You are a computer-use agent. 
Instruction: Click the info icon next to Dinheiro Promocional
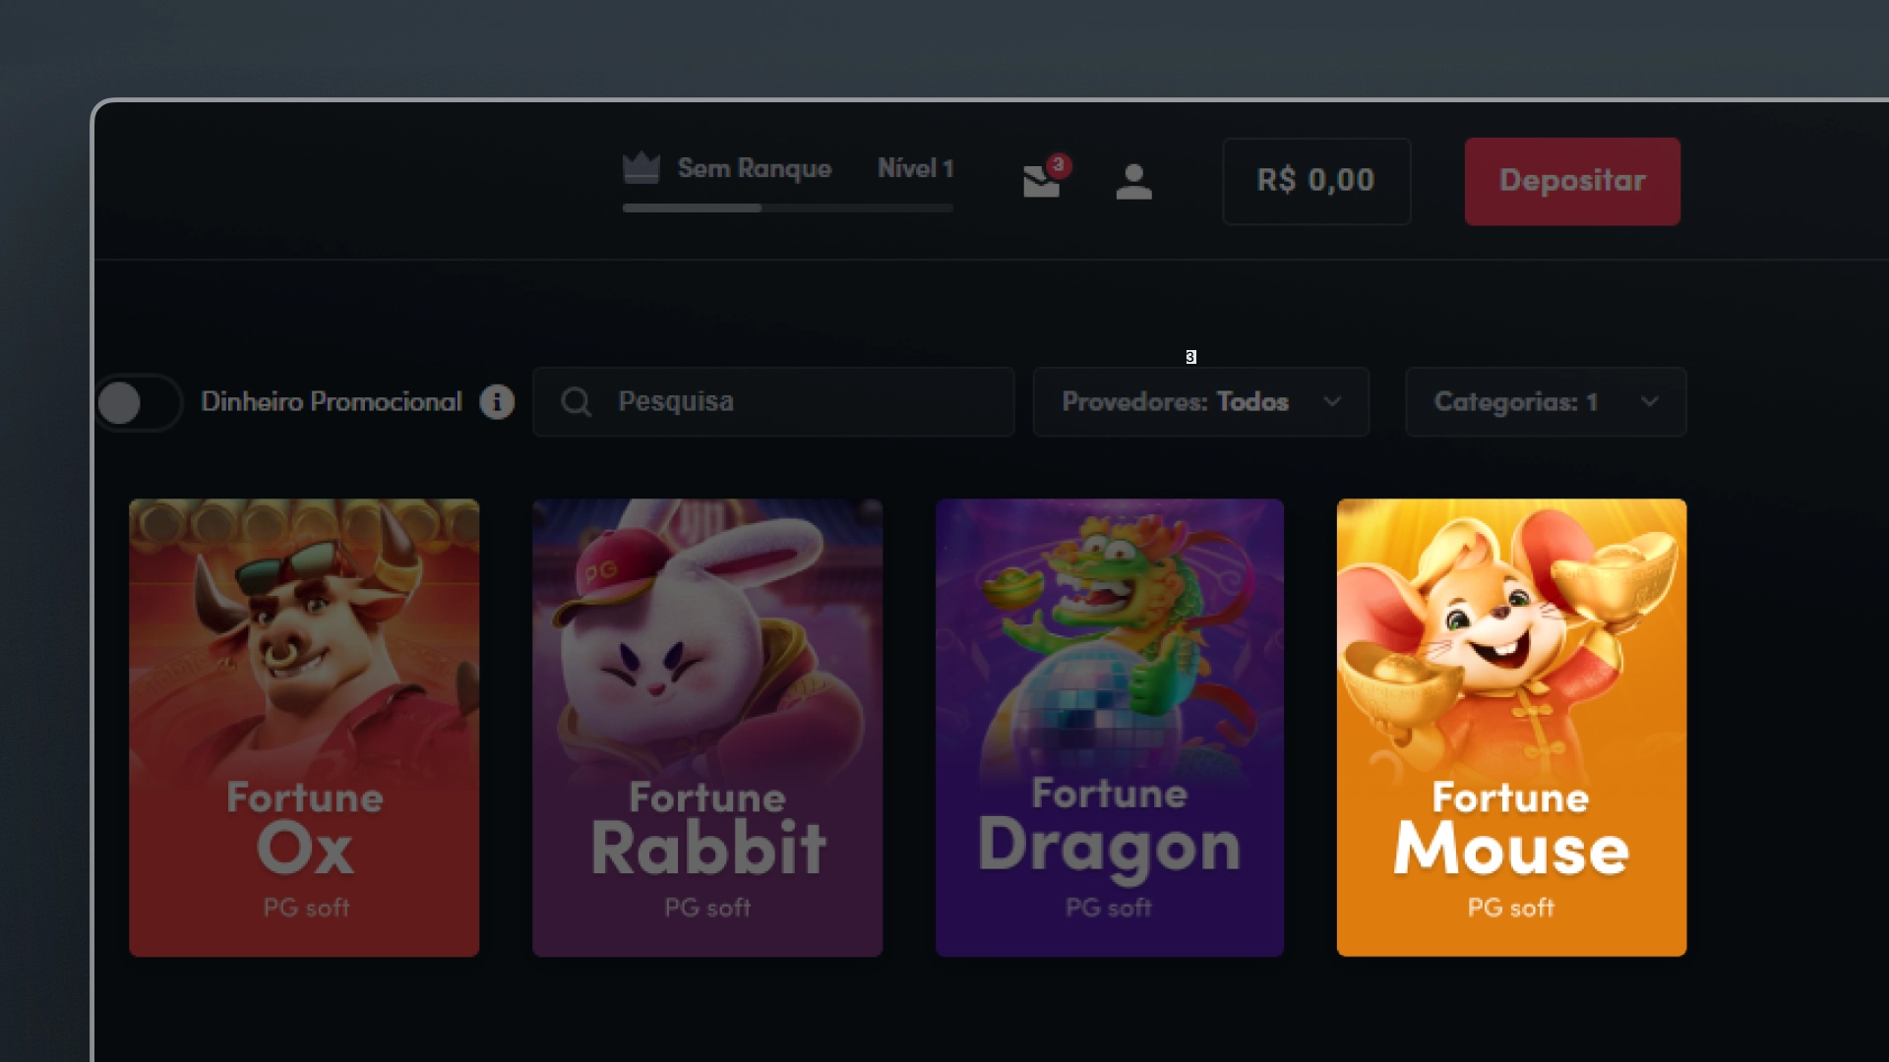tap(497, 401)
